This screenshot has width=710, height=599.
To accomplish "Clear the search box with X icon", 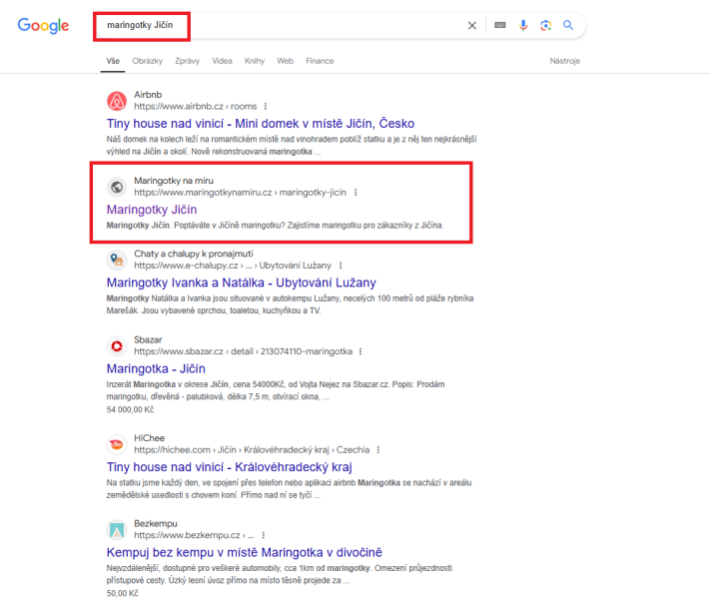I will click(x=471, y=25).
